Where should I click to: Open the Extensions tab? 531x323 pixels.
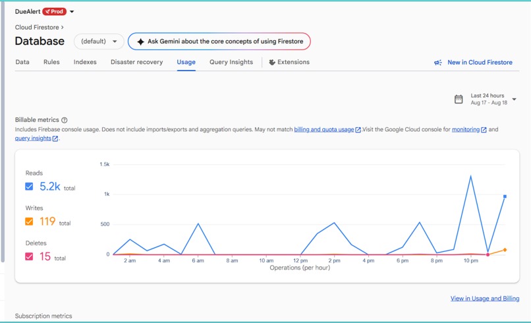[289, 62]
